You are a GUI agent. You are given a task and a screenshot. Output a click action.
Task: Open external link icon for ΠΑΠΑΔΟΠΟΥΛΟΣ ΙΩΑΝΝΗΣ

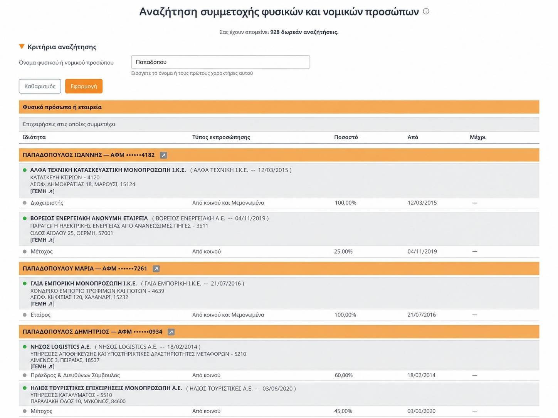pyautogui.click(x=163, y=155)
